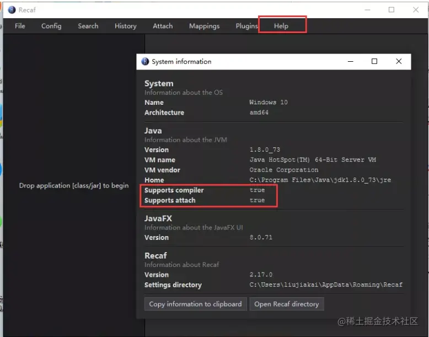Open the Help menu
Screen dimensions: 429x337
tap(281, 26)
